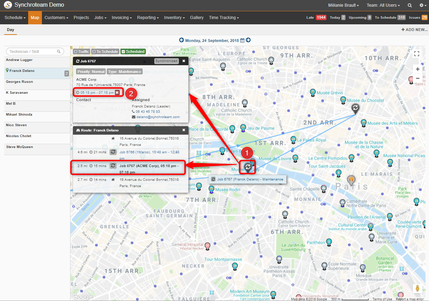The height and width of the screenshot is (301, 429).
Task: Click the job marker near Musée du Chocolat
Action: tap(355, 109)
